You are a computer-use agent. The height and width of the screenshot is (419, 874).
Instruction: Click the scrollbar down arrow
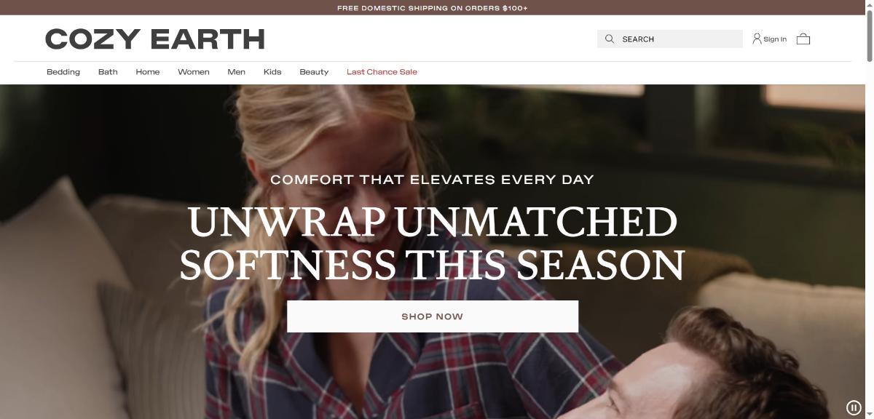[x=869, y=415]
